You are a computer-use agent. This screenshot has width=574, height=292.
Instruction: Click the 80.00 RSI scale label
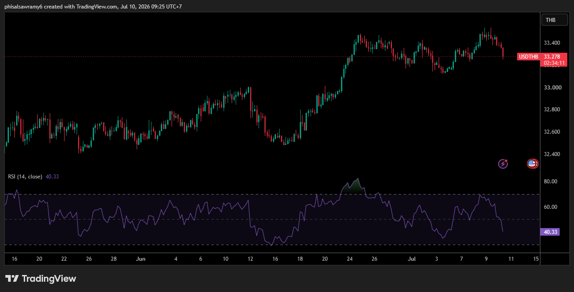[550, 182]
